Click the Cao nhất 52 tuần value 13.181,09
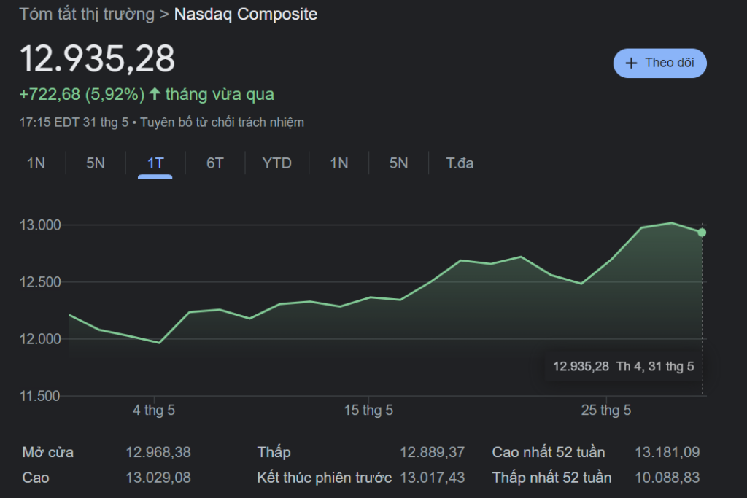Viewport: 747px width, 498px height. [667, 452]
